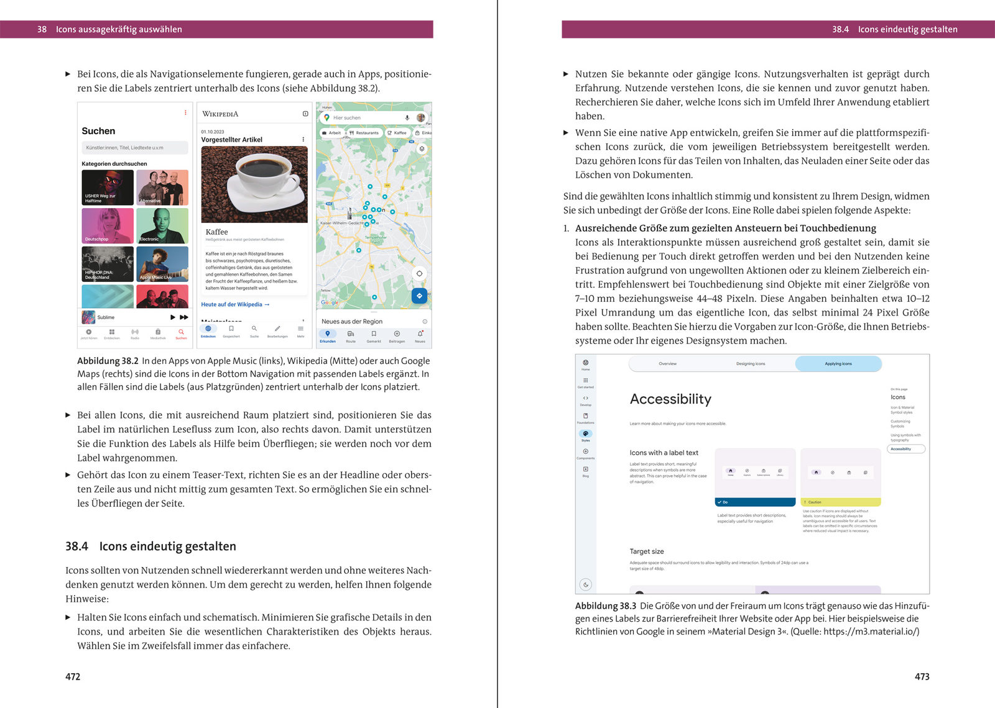Click the 'Kaffee' article title
Viewport: 995px width, 708px height.
(x=217, y=232)
